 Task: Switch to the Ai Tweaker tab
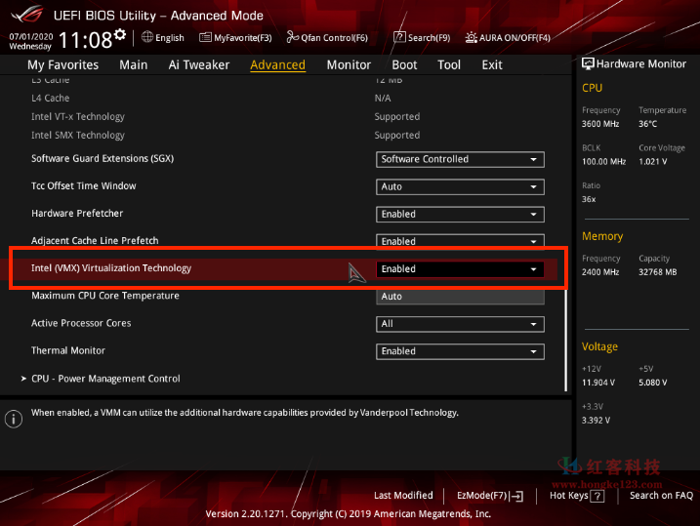coord(199,64)
